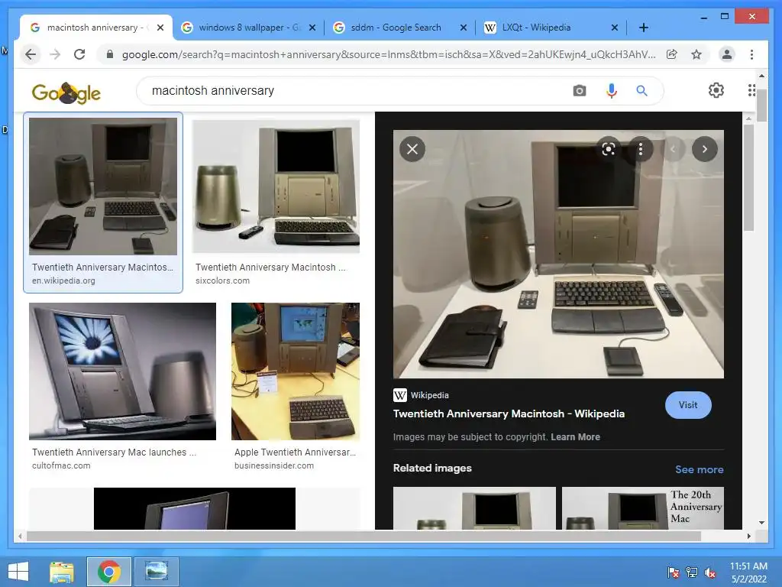This screenshot has width=782, height=587.
Task: Click the browser address bar URL
Action: click(389, 54)
